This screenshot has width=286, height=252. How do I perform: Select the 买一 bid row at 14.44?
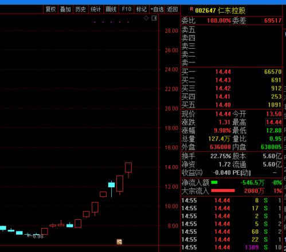point(232,72)
